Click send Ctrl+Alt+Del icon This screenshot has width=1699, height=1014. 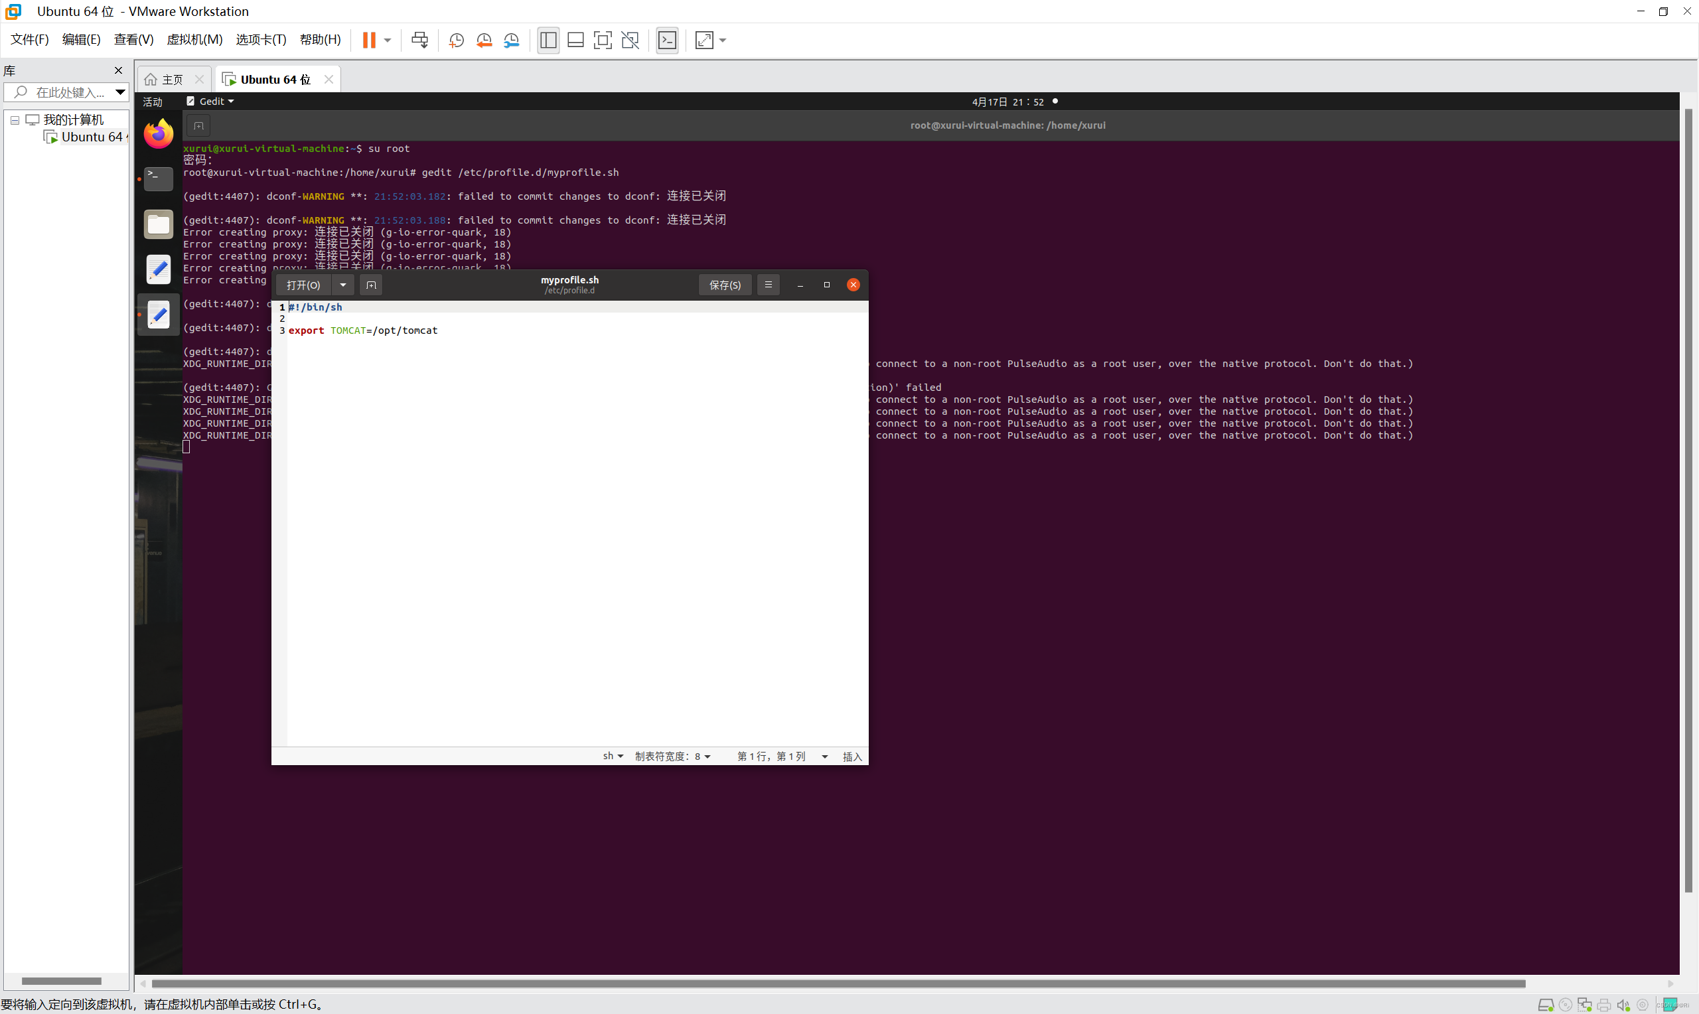tap(419, 40)
